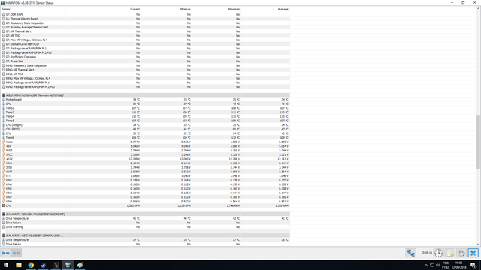The height and width of the screenshot is (270, 481).
Task: Click the scrollbar down arrow
Action: pyautogui.click(x=478, y=244)
